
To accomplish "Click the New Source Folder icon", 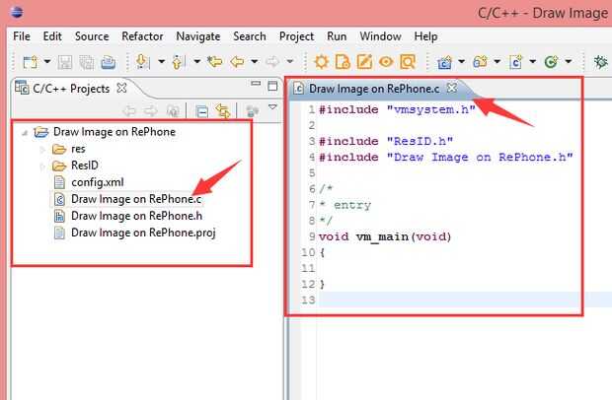I will pyautogui.click(x=480, y=62).
